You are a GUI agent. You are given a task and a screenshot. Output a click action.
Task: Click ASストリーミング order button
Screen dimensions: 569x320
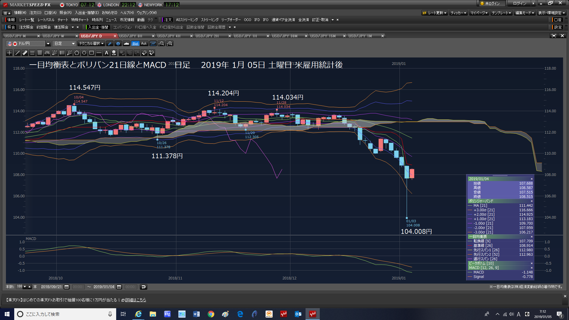[187, 20]
